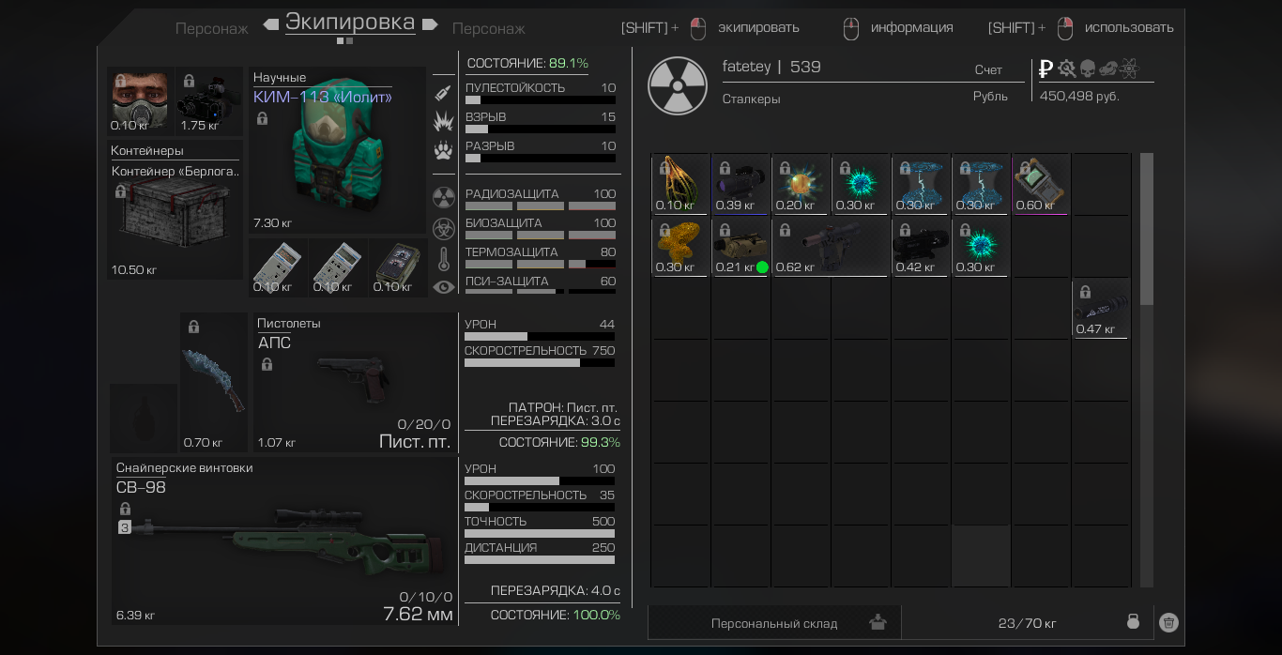This screenshot has width=1282, height=655.
Task: Click the thermometer thermal protection icon
Action: coord(444,258)
